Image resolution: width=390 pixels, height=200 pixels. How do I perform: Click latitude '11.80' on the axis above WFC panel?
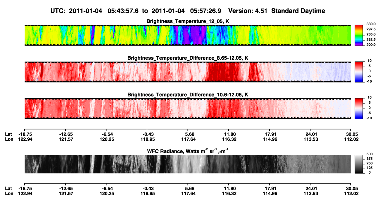229,134
